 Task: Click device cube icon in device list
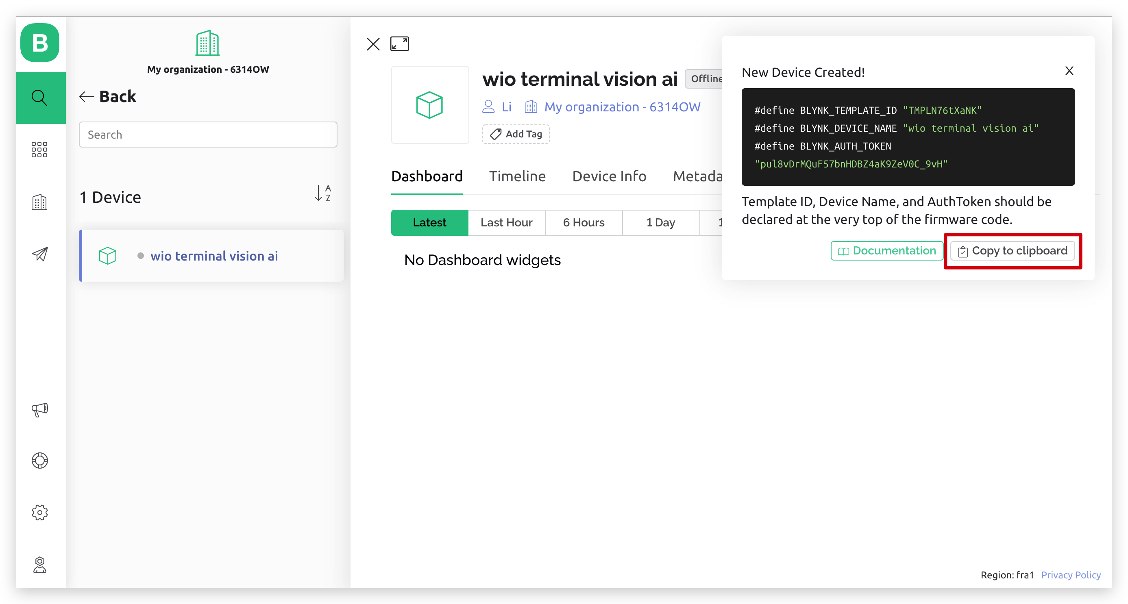coord(108,256)
